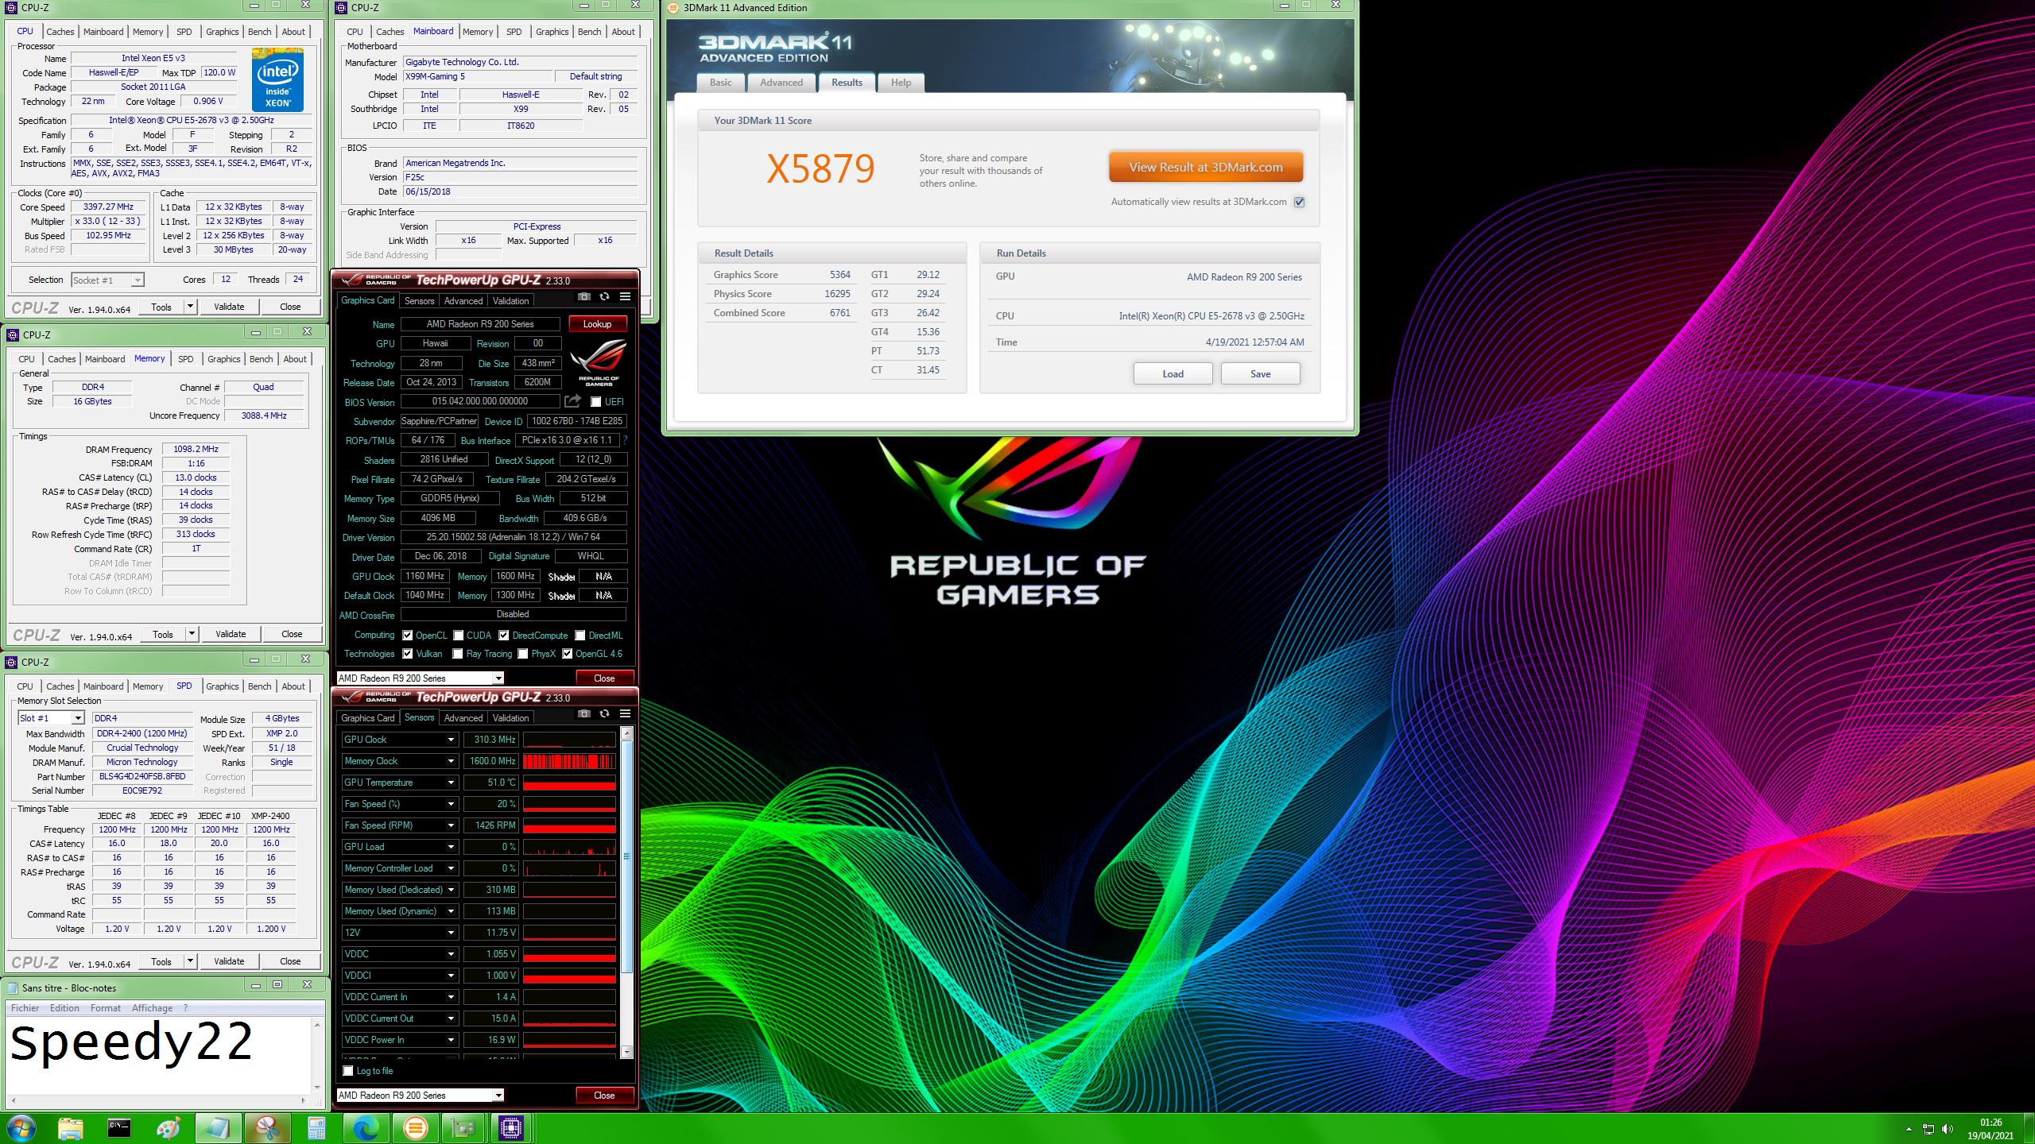Open Validation tab in GPU-Z Graphics Card window

click(x=510, y=301)
